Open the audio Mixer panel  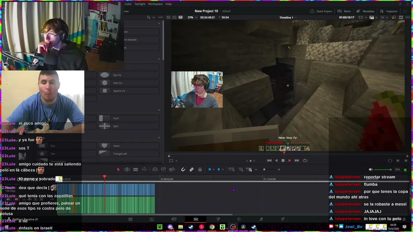tap(344, 11)
